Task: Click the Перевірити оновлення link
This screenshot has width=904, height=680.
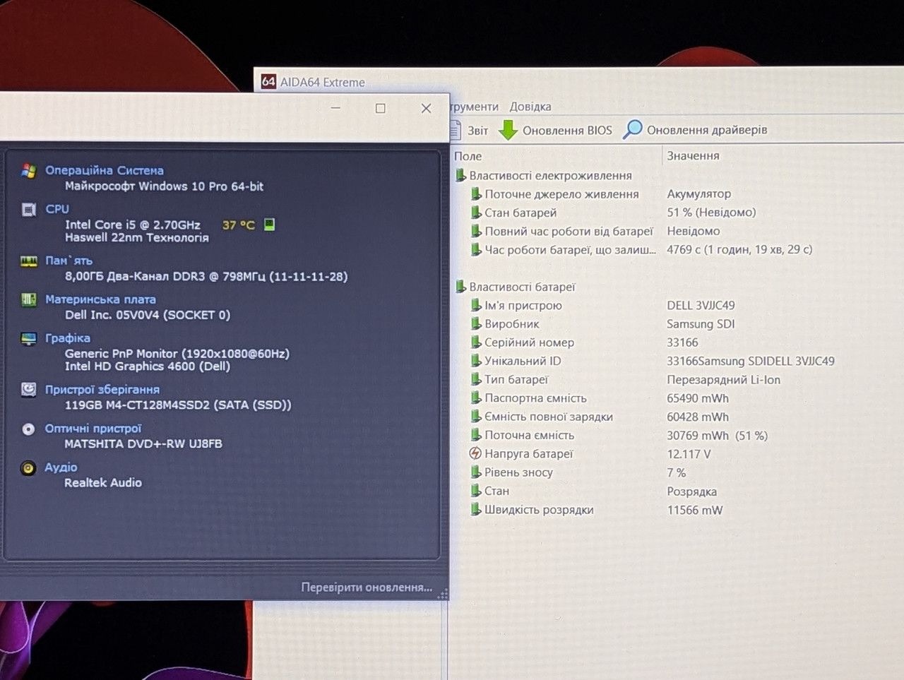Action: coord(367,587)
